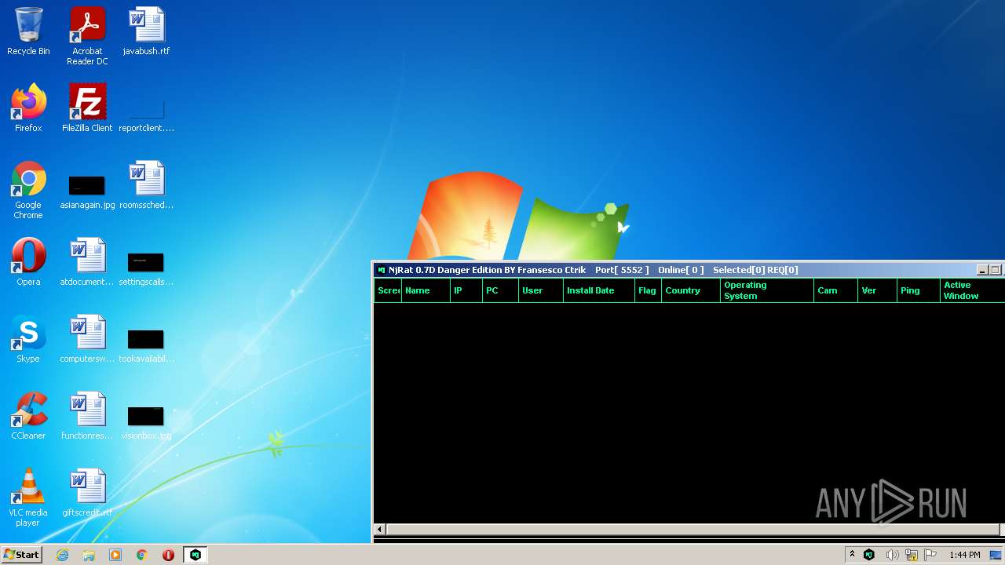Open Windows Explorer from taskbar
This screenshot has height=565, width=1005.
(89, 555)
